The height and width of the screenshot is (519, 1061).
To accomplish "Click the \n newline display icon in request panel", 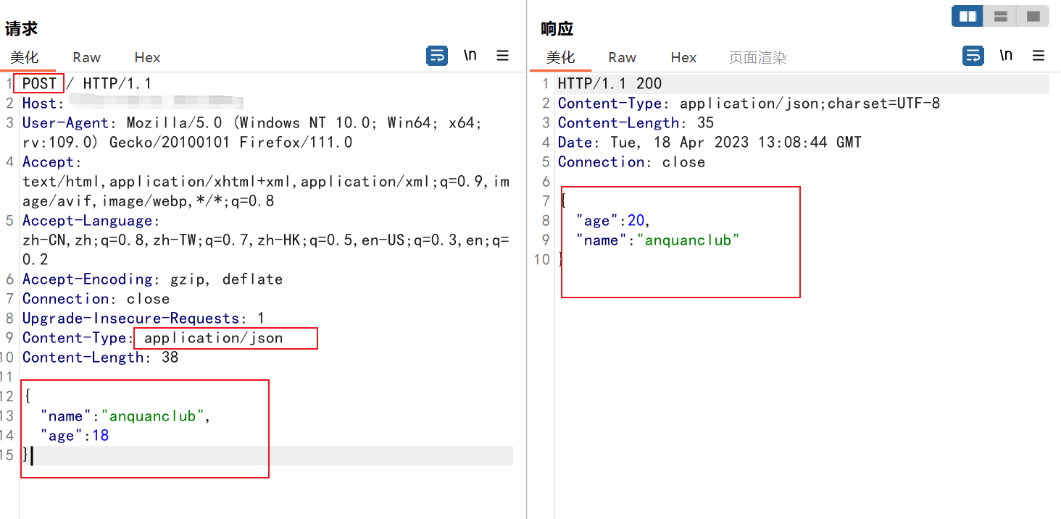I will [x=470, y=54].
